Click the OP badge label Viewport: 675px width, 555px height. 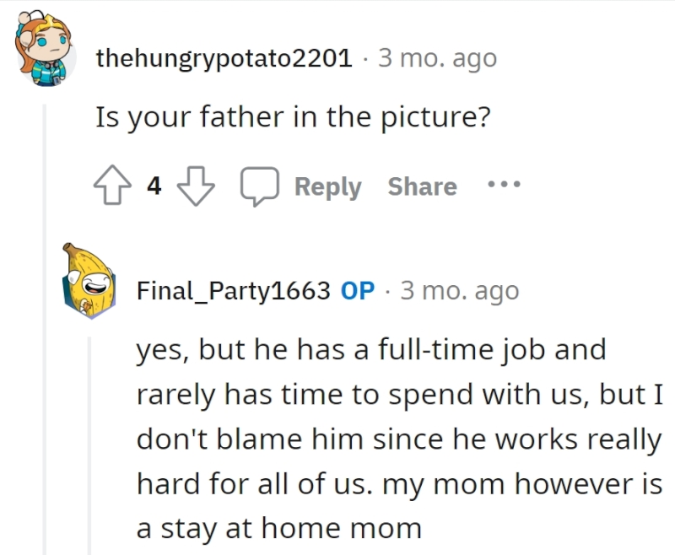point(358,291)
